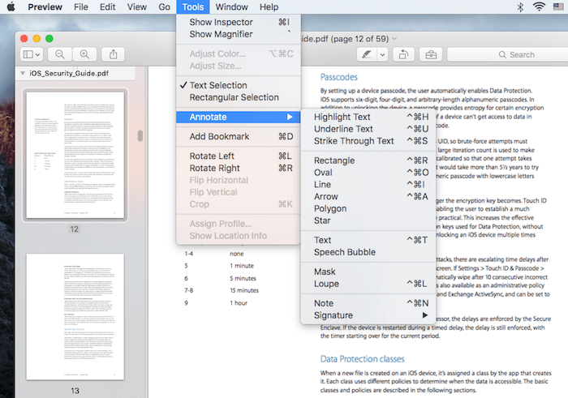568x398 pixels.
Task: Open the View menu
Action: (137, 6)
